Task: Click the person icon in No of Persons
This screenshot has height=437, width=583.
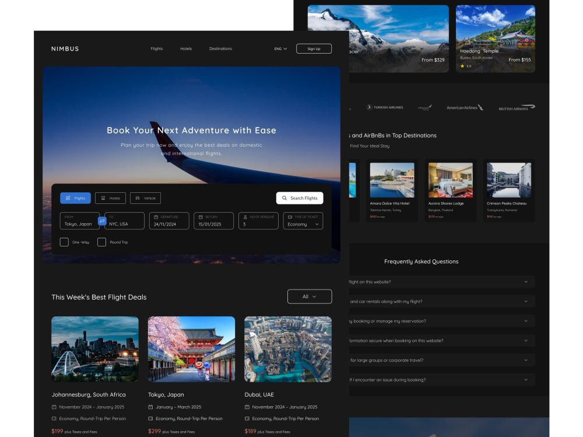Action: [245, 217]
